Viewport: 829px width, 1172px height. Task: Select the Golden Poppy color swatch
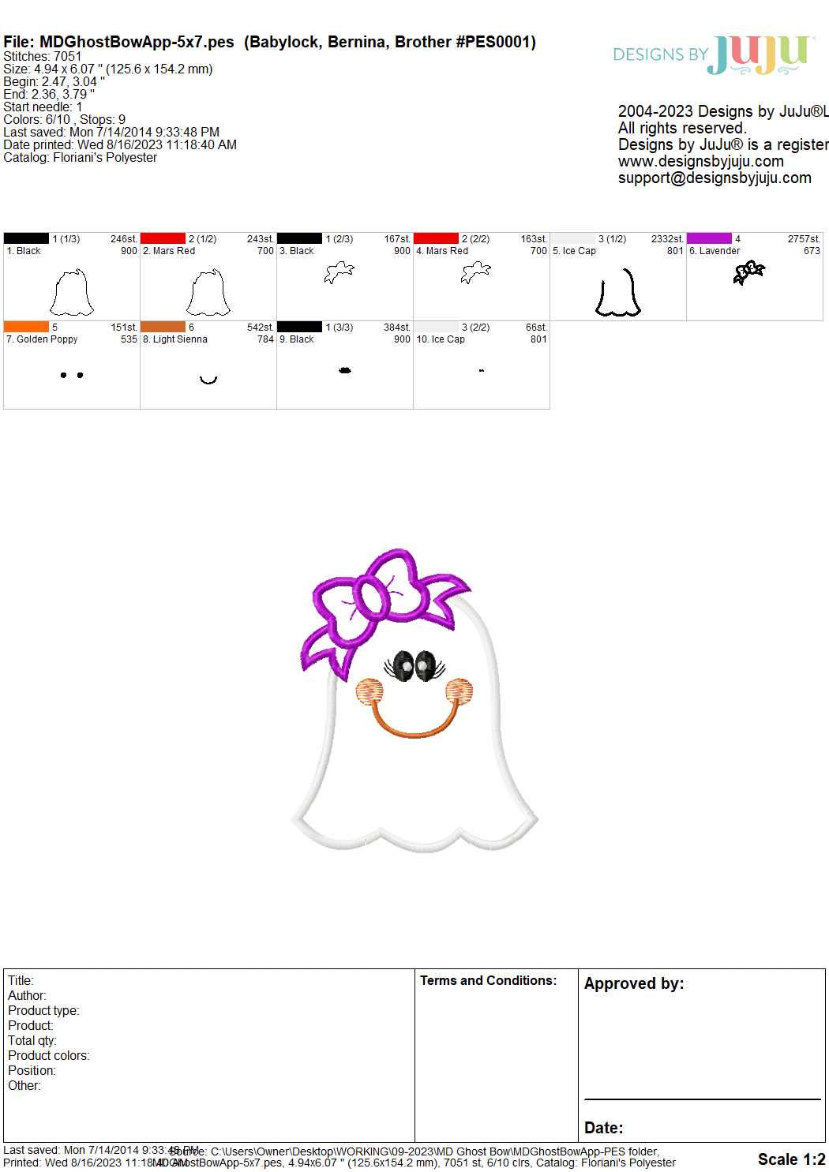pyautogui.click(x=26, y=327)
